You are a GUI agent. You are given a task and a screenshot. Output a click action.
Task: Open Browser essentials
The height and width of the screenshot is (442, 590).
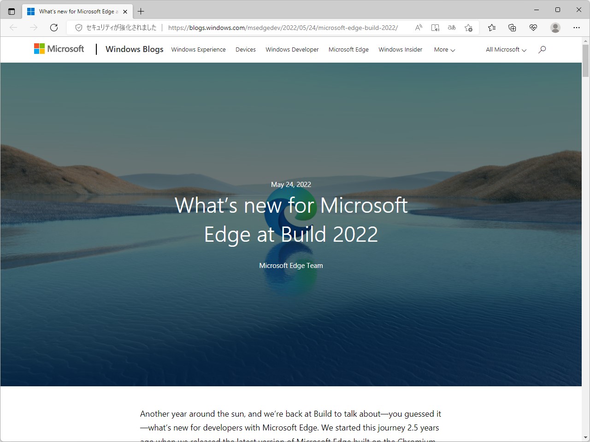tap(533, 28)
